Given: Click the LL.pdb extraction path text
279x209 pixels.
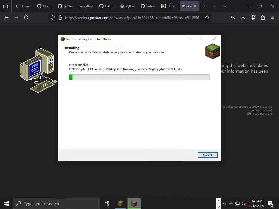Looking at the screenshot, I should tap(125, 69).
